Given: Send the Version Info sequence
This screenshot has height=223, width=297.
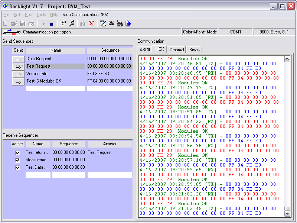Looking at the screenshot, I should pos(18,74).
